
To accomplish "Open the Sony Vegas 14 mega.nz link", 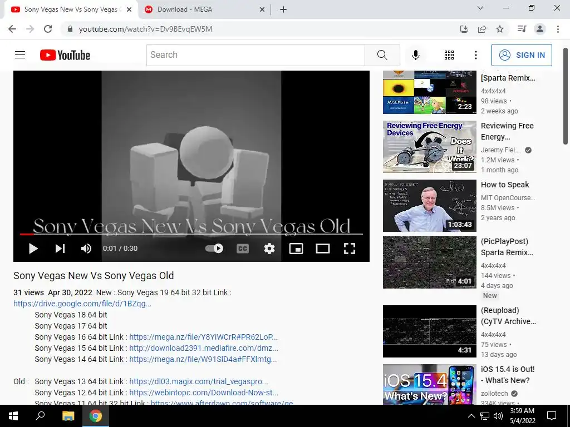I will pyautogui.click(x=203, y=359).
